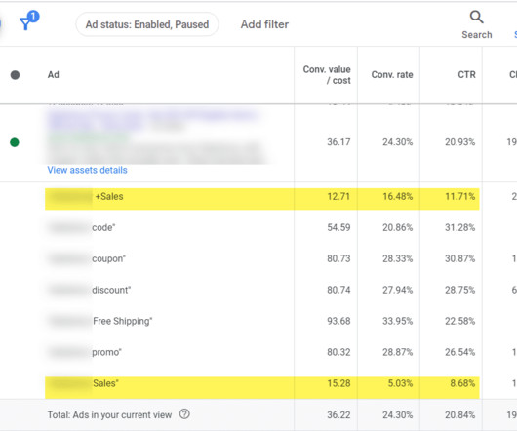The height and width of the screenshot is (431, 517).
Task: Select the code keyword row
Action: click(262, 227)
